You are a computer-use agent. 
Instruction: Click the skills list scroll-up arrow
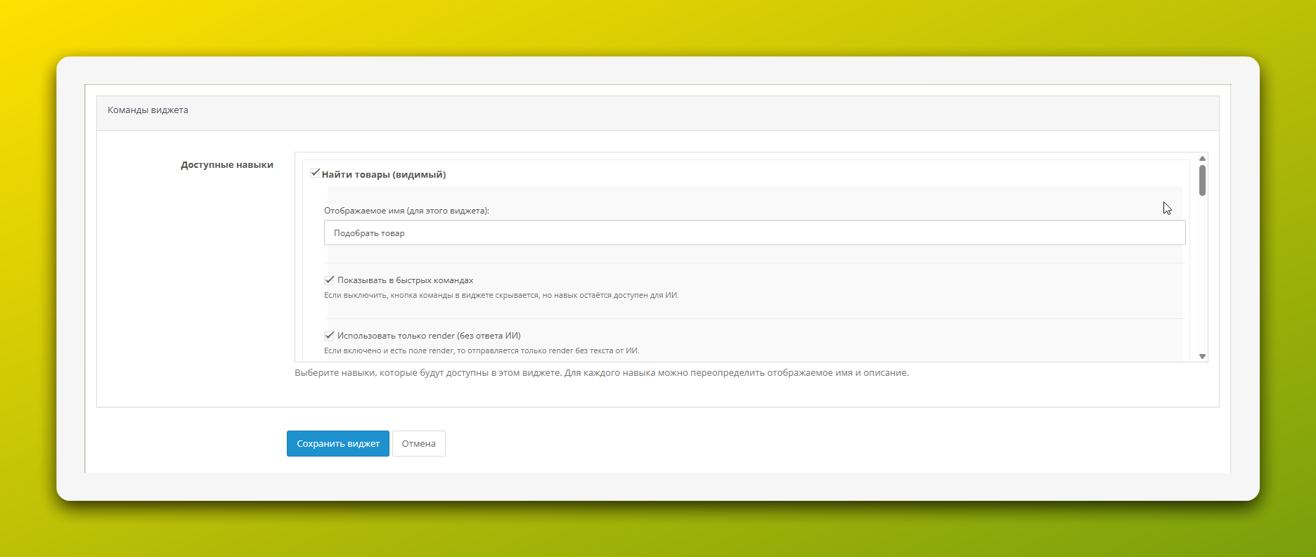click(x=1202, y=159)
